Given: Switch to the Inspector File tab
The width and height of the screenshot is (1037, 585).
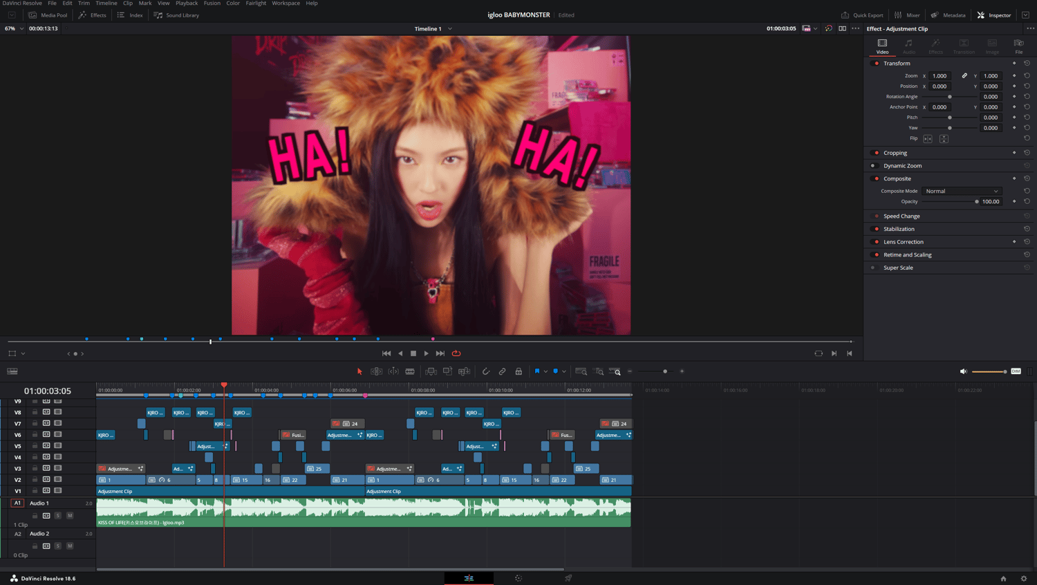Looking at the screenshot, I should point(1018,46).
